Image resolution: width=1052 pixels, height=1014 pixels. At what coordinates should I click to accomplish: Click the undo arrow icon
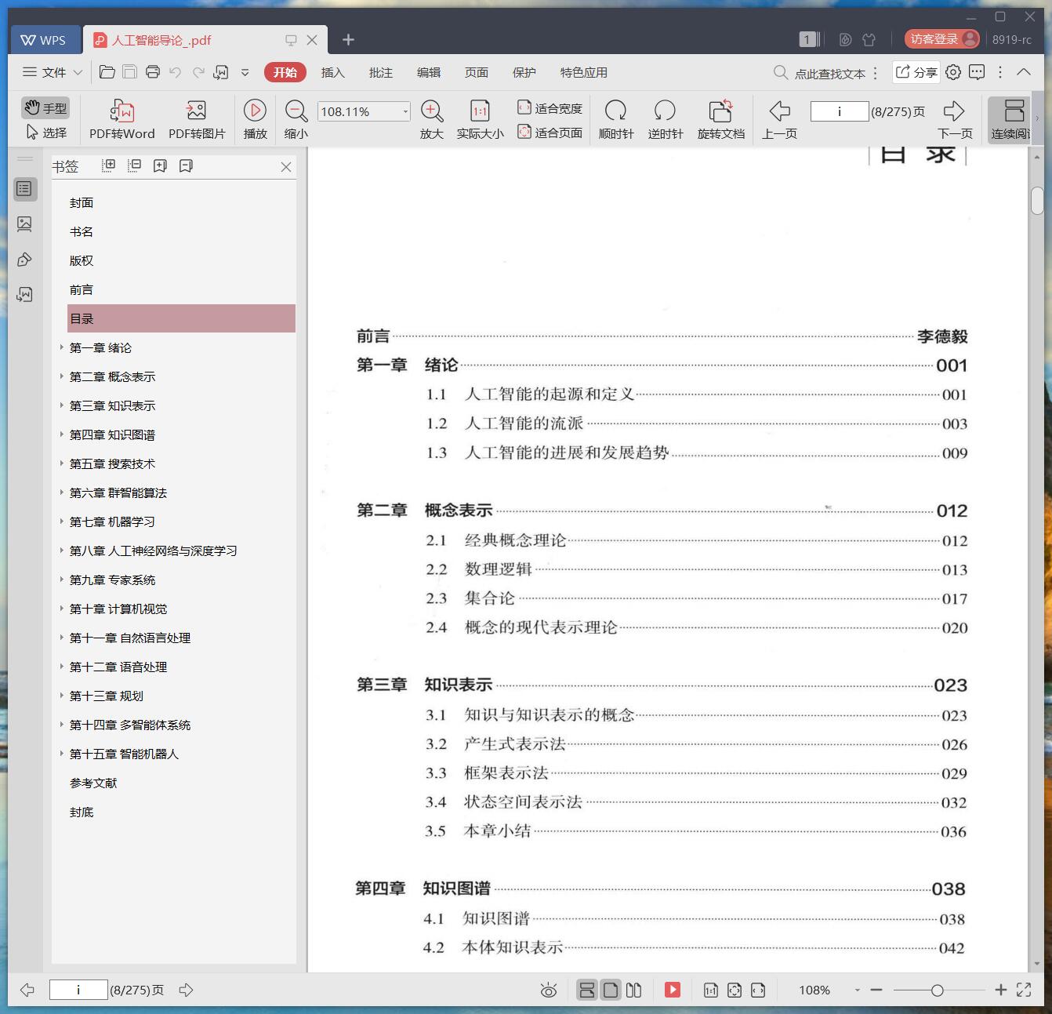(176, 72)
